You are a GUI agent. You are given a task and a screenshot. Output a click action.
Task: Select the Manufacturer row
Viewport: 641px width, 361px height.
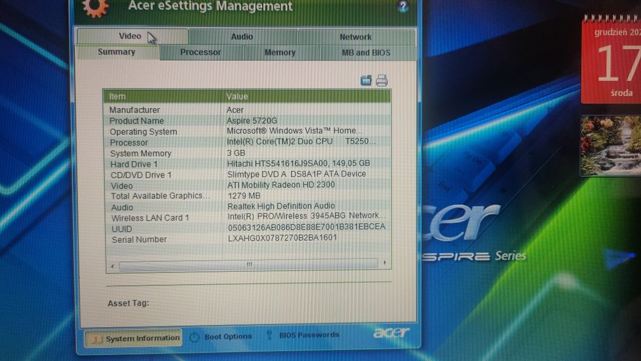[247, 110]
